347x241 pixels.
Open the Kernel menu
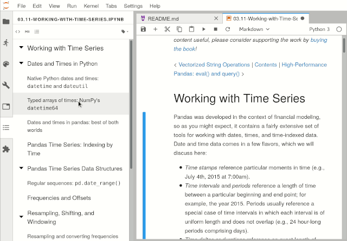coord(91,6)
